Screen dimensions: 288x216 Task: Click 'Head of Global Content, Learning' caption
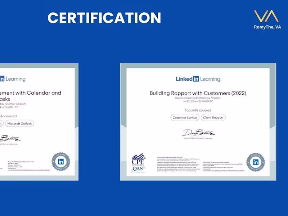198,138
